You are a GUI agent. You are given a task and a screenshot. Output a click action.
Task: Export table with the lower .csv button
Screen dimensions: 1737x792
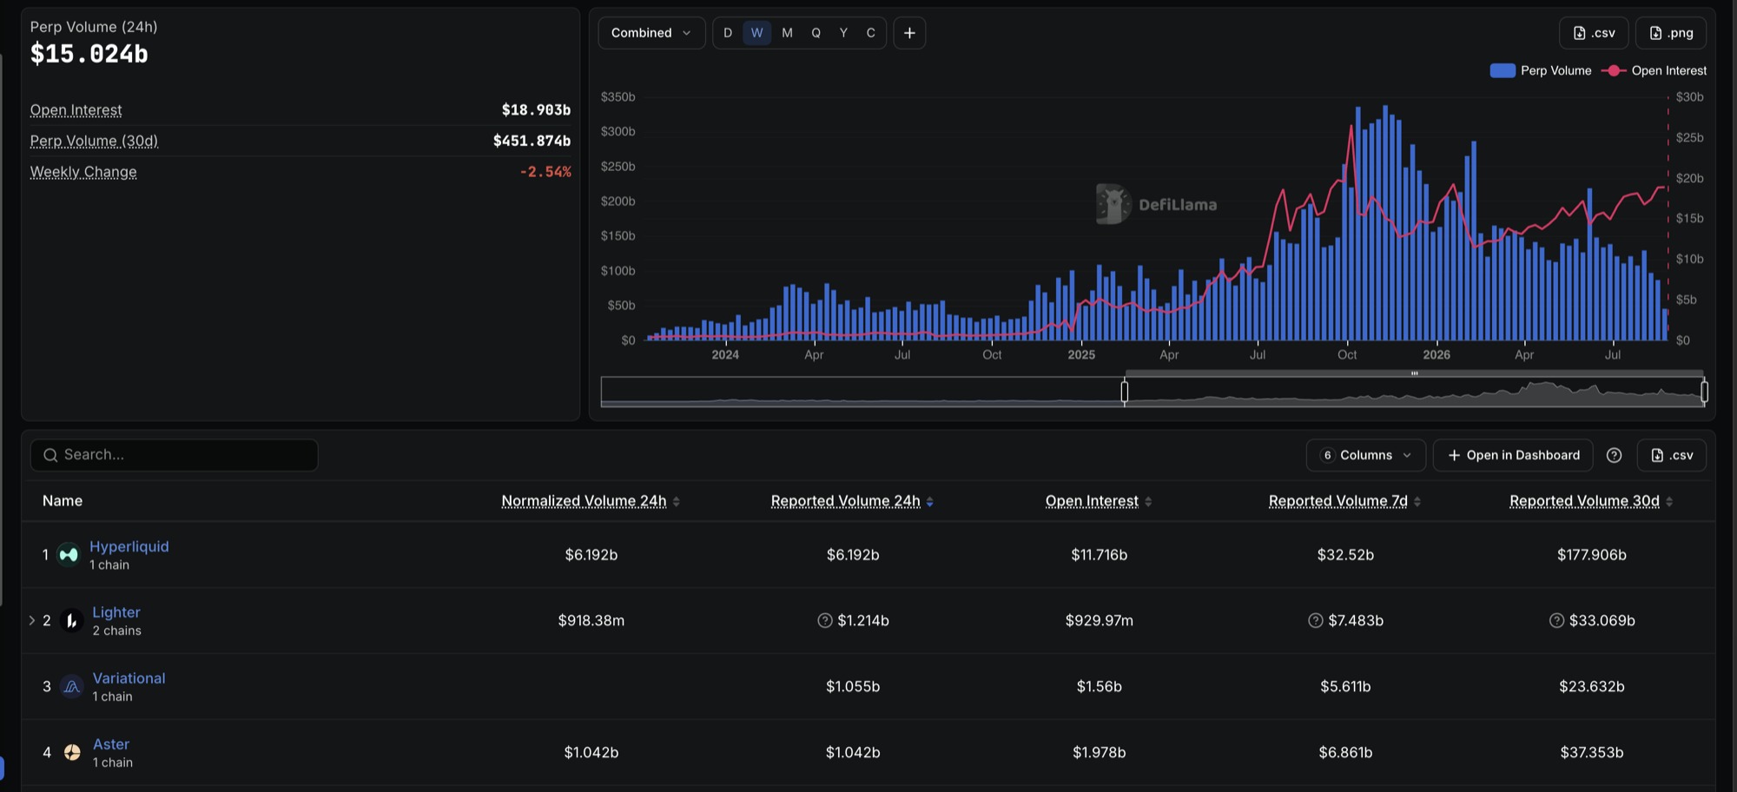click(1672, 455)
